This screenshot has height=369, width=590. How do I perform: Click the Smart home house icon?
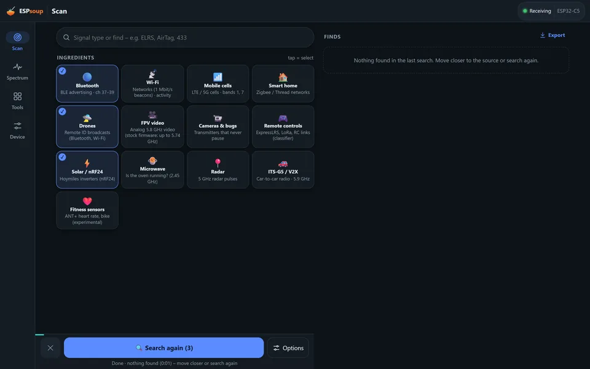(x=283, y=77)
